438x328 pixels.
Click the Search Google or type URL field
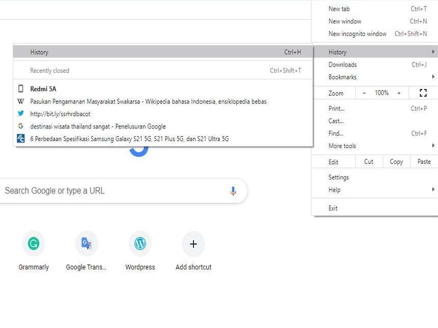pos(102,190)
